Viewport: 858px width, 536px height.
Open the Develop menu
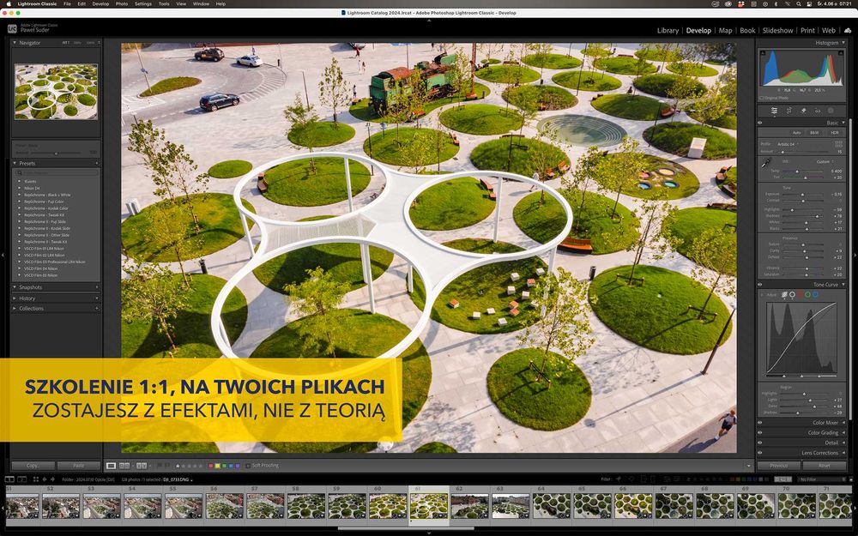tap(100, 3)
